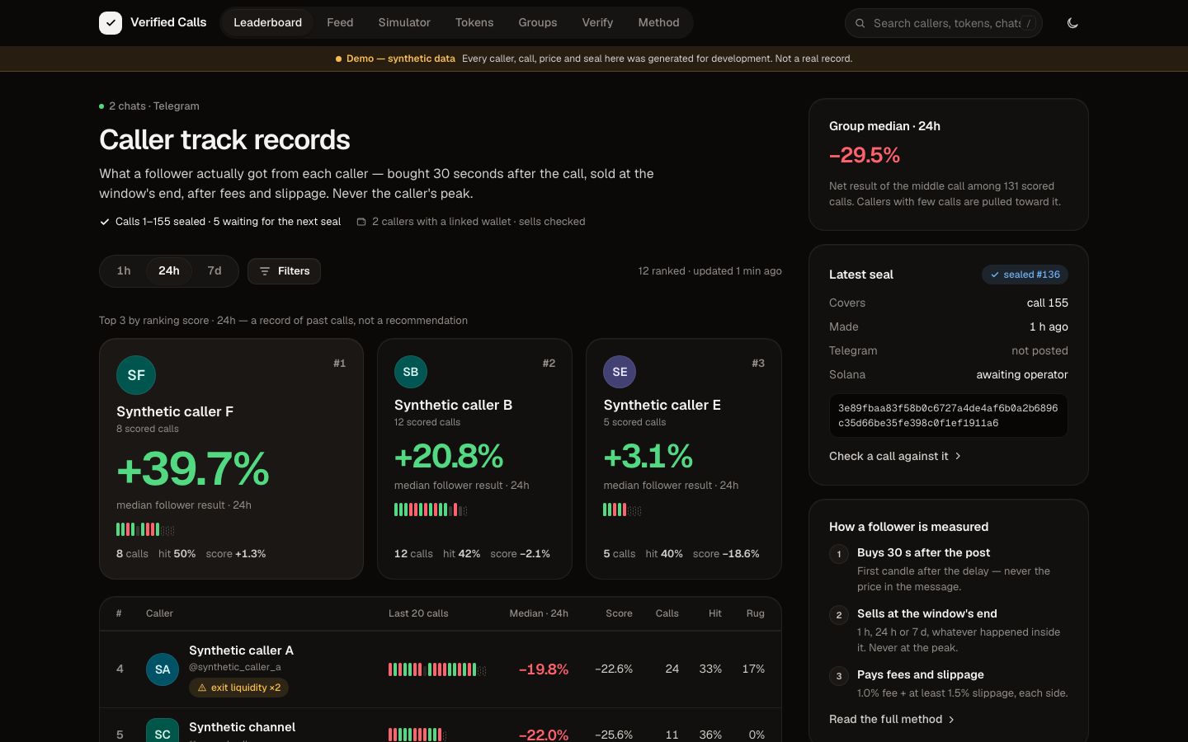Click Last 20 calls bars for caller A
The width and height of the screenshot is (1188, 742).
437,669
